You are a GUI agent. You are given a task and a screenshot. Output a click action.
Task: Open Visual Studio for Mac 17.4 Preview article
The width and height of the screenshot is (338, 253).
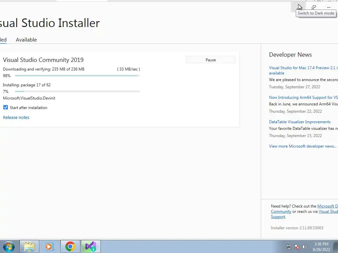[303, 70]
